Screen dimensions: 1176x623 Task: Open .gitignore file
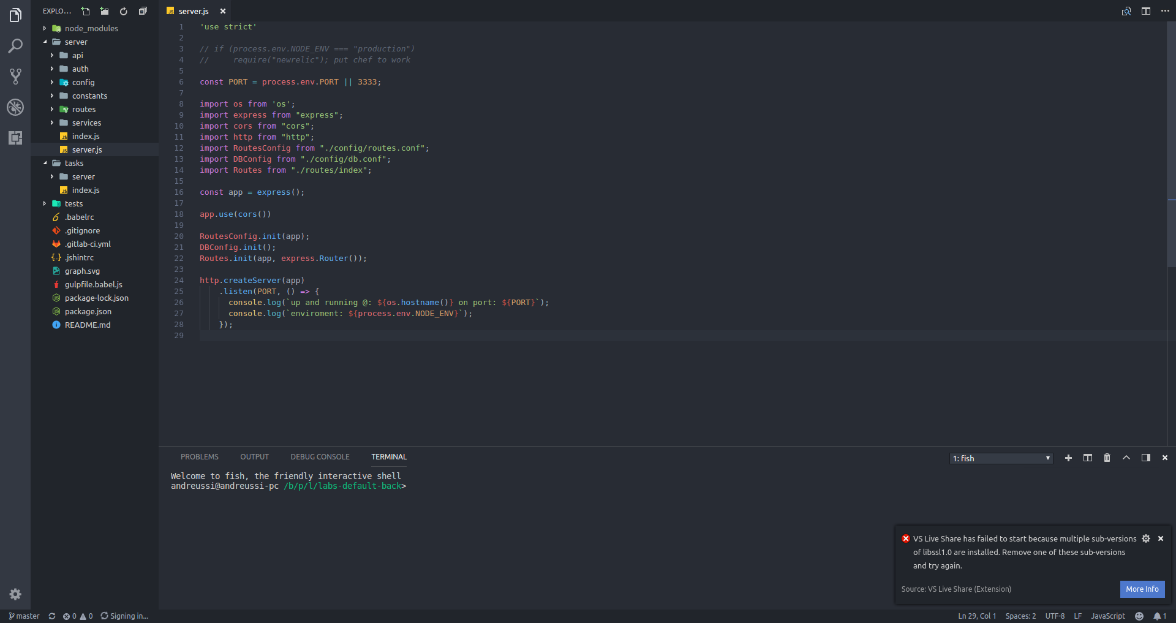(95, 230)
